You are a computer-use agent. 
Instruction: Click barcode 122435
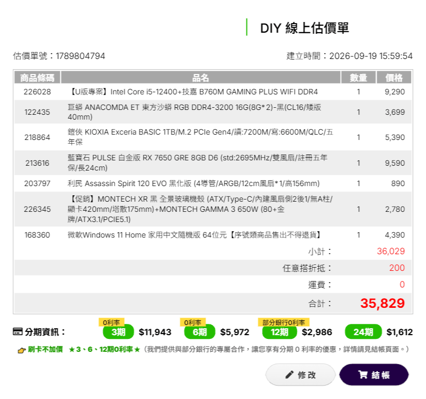pos(37,112)
